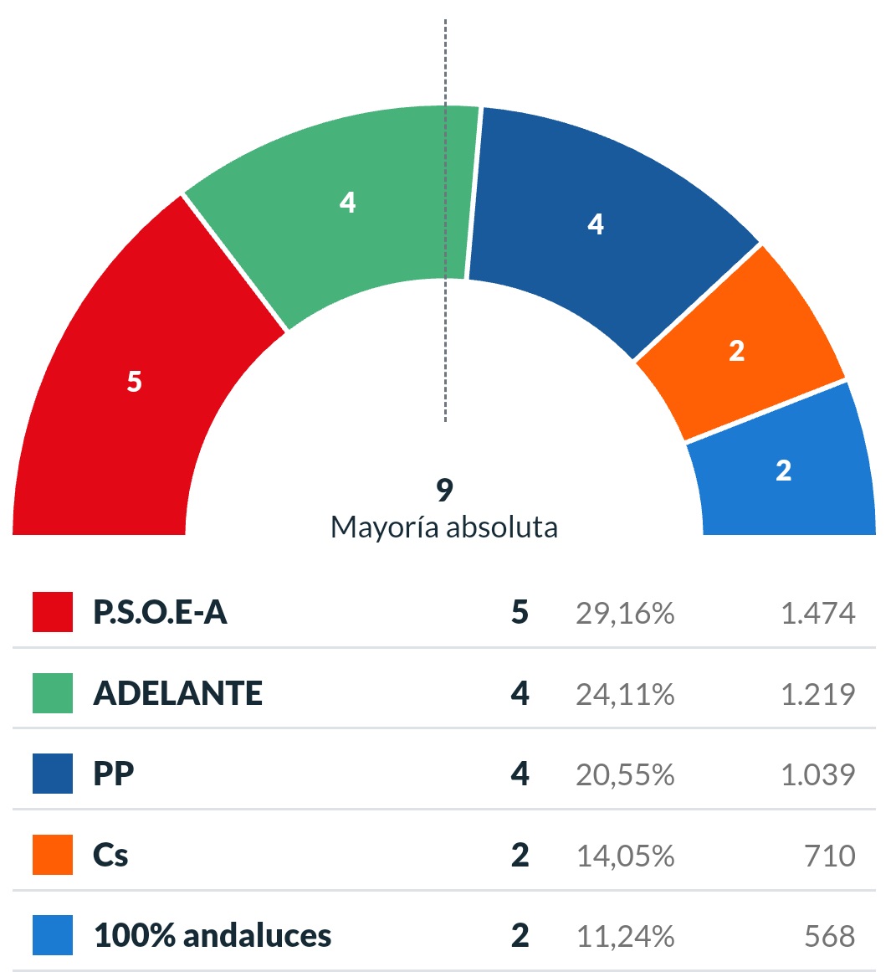Click the 29,16% percentage for P.S.O.E-A

point(625,614)
